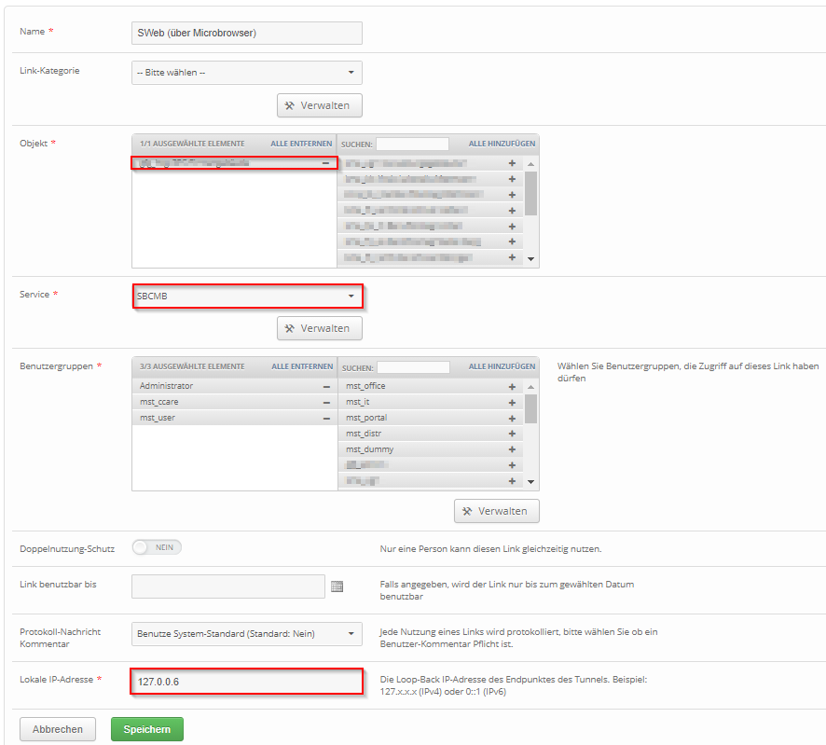
Task: Click Verwalten below the Service field
Action: tap(319, 328)
